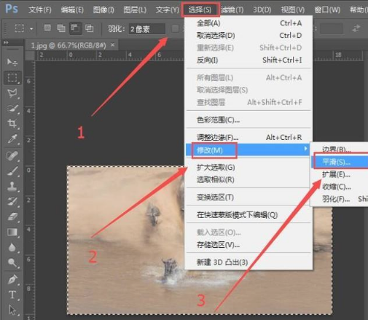Open the 视图(V) menu
The width and height of the screenshot is (368, 320).
pyautogui.click(x=293, y=10)
